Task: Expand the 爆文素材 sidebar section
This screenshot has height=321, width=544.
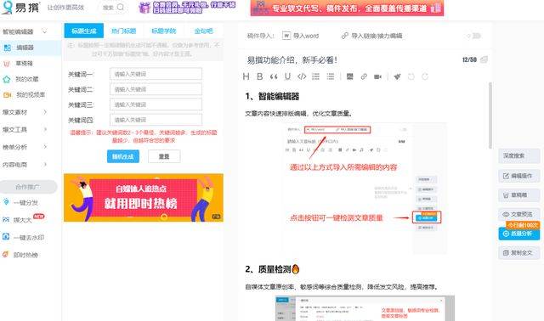Action: pos(45,112)
